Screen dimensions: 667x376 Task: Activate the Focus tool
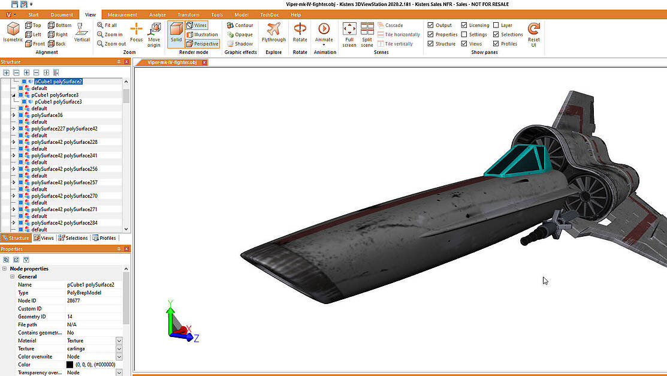pyautogui.click(x=136, y=32)
